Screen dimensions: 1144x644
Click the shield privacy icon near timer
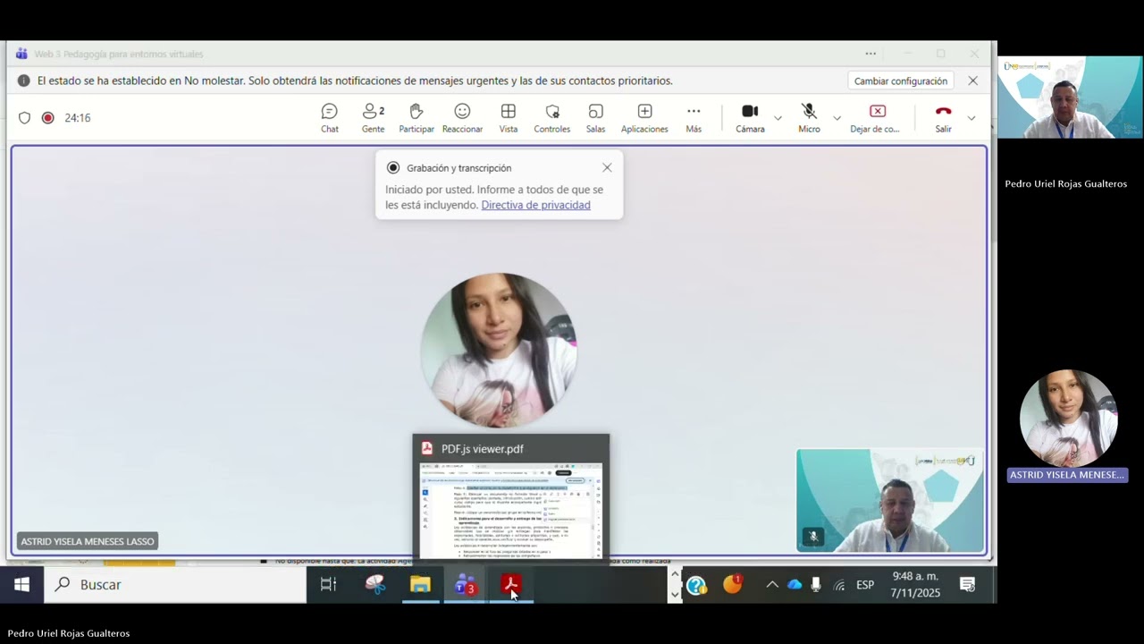24,118
